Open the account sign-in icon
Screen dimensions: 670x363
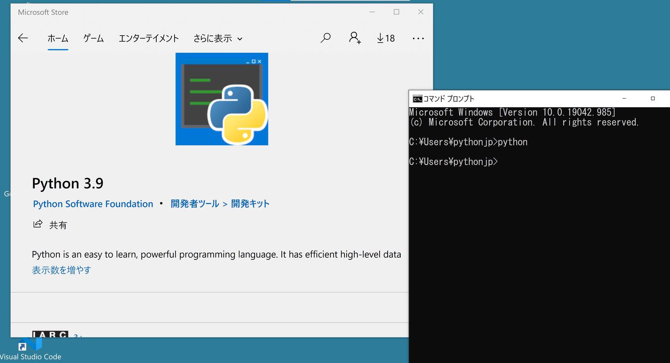pyautogui.click(x=355, y=38)
